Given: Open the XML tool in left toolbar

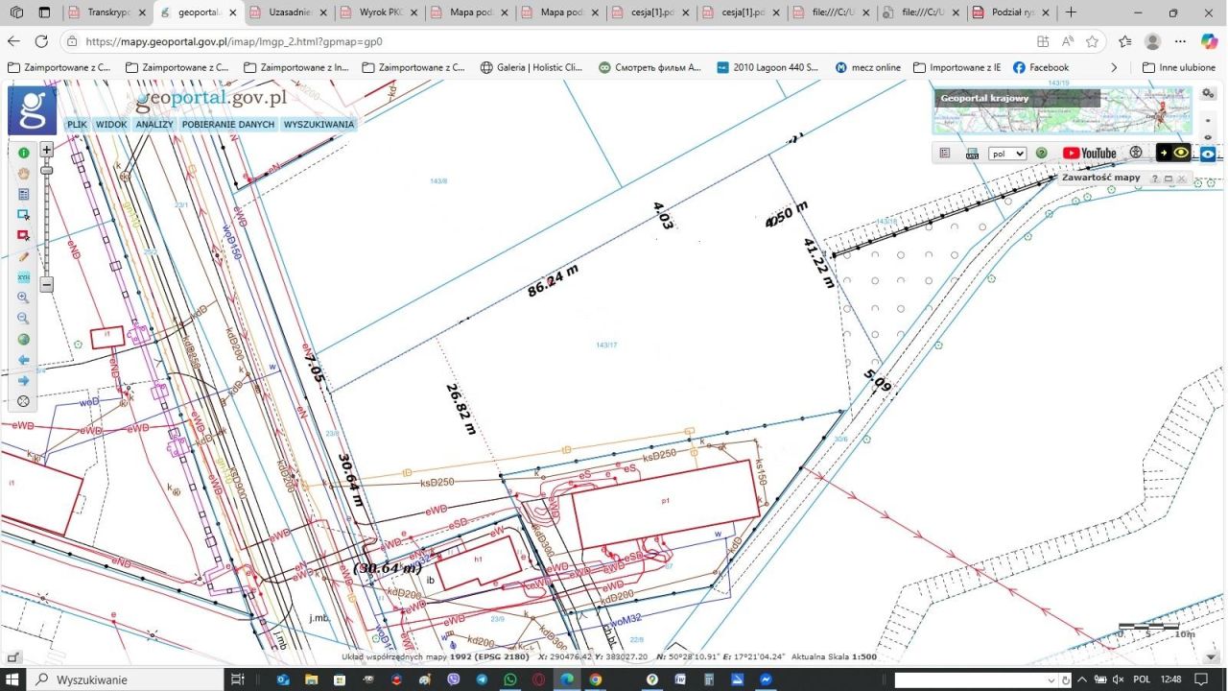Looking at the screenshot, I should 24,277.
